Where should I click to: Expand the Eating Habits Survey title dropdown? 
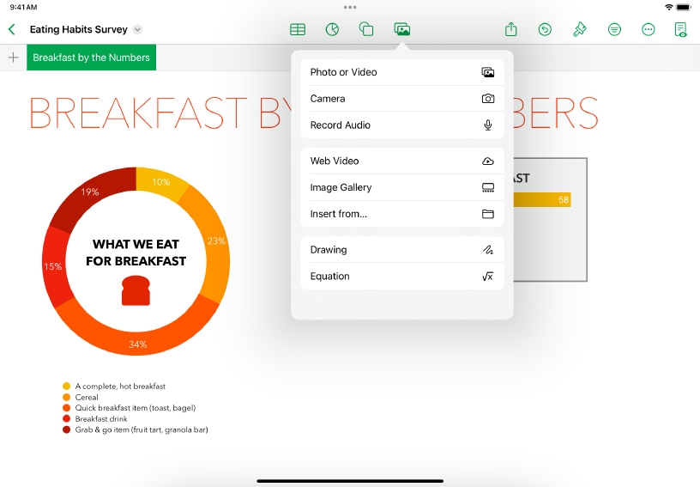click(138, 29)
